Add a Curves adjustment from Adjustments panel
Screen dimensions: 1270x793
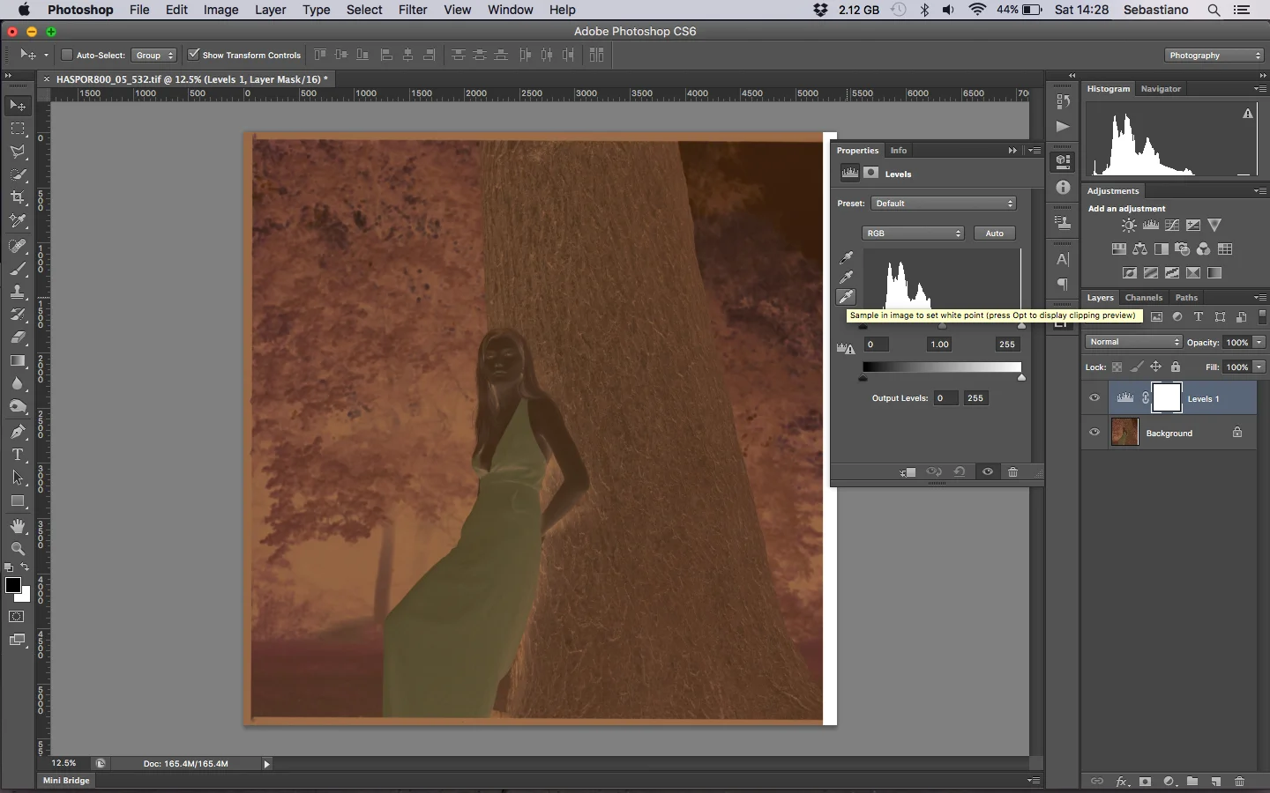1172,226
